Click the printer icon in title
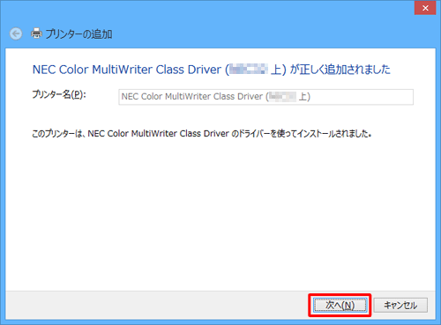The width and height of the screenshot is (441, 325). click(x=36, y=33)
